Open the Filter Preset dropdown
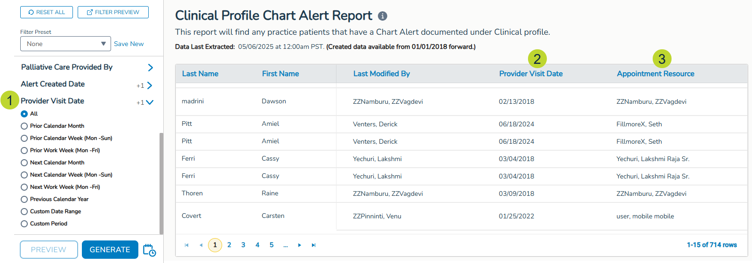752x263 pixels. 65,44
